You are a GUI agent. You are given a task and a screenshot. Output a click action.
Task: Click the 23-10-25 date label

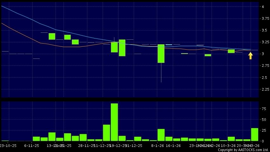6,145
